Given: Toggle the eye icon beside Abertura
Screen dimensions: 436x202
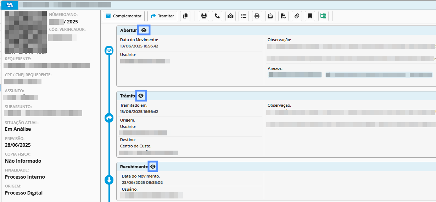Looking at the screenshot, I should click(144, 30).
